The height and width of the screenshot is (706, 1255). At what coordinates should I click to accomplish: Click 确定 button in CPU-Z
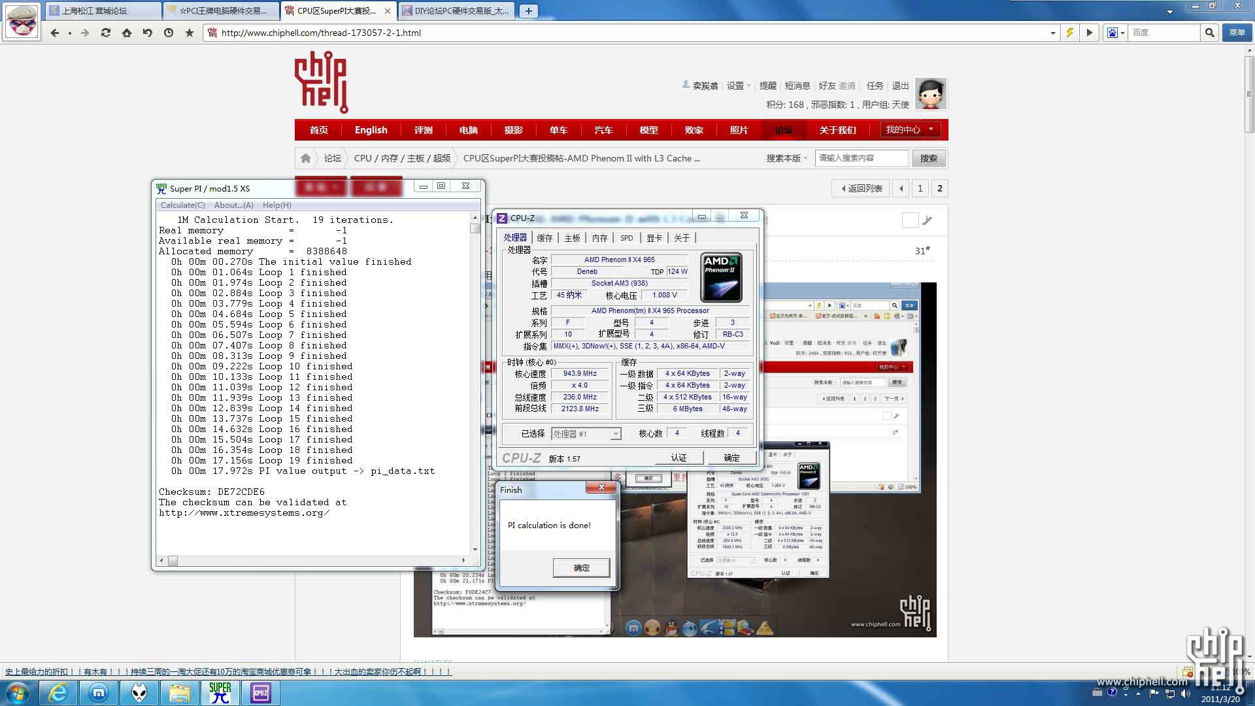[x=731, y=458]
